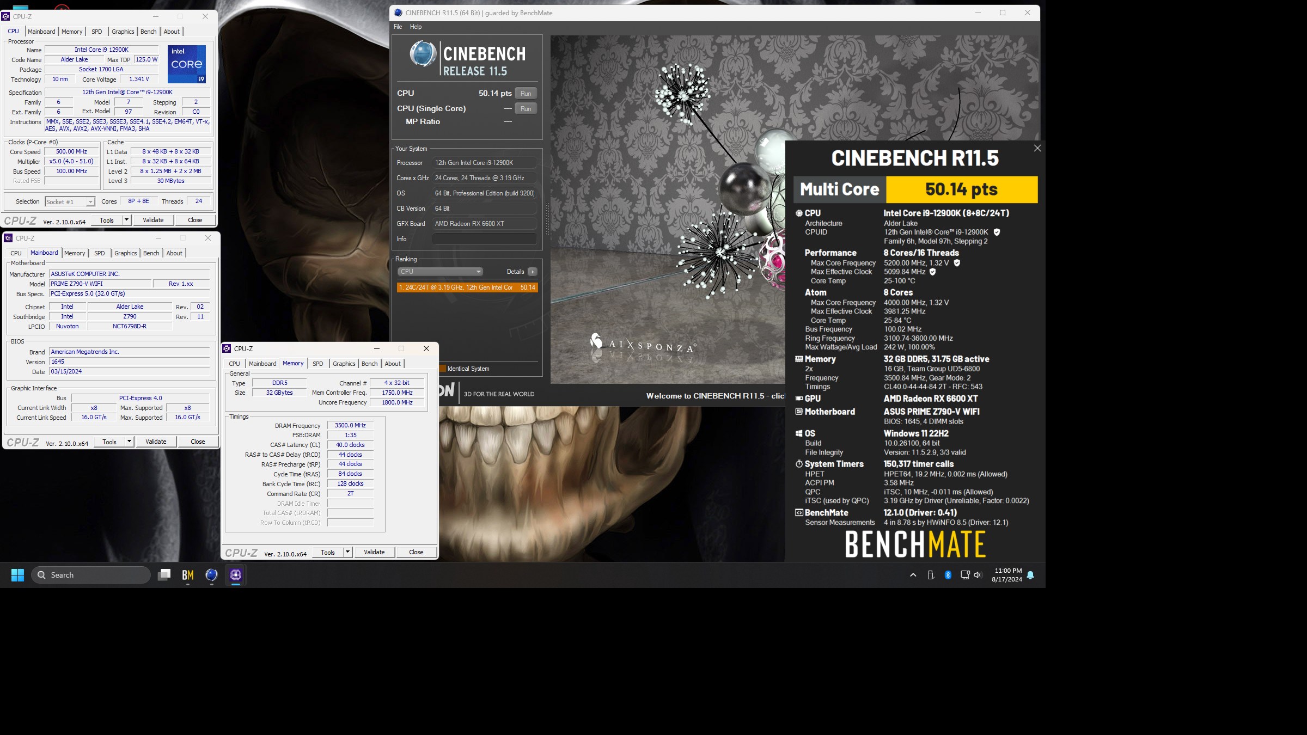Click Close button in Mainboard CPU-Z window
Screen dimensions: 1307x735
[x=198, y=442]
